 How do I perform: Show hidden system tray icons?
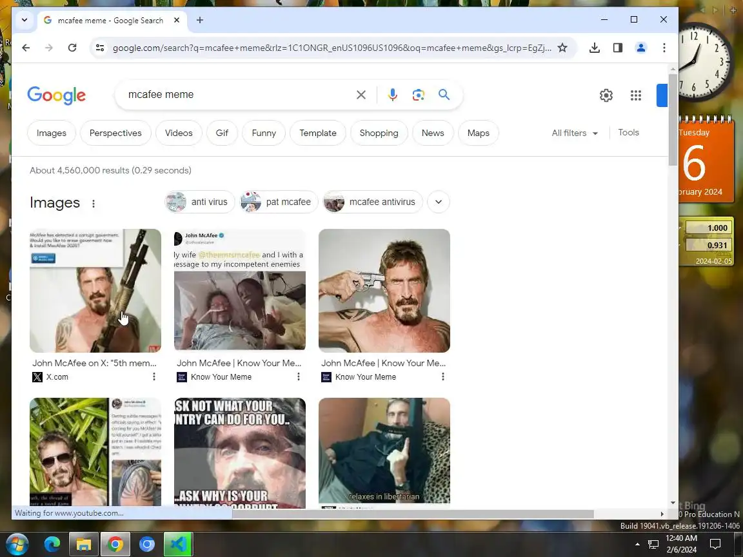637,544
